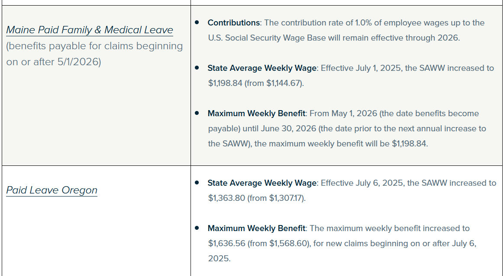Click "on or after 5/1/2026" note text

point(53,62)
